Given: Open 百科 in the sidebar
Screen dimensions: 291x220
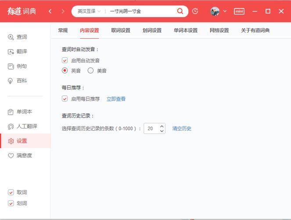Looking at the screenshot, I should pyautogui.click(x=17, y=81).
